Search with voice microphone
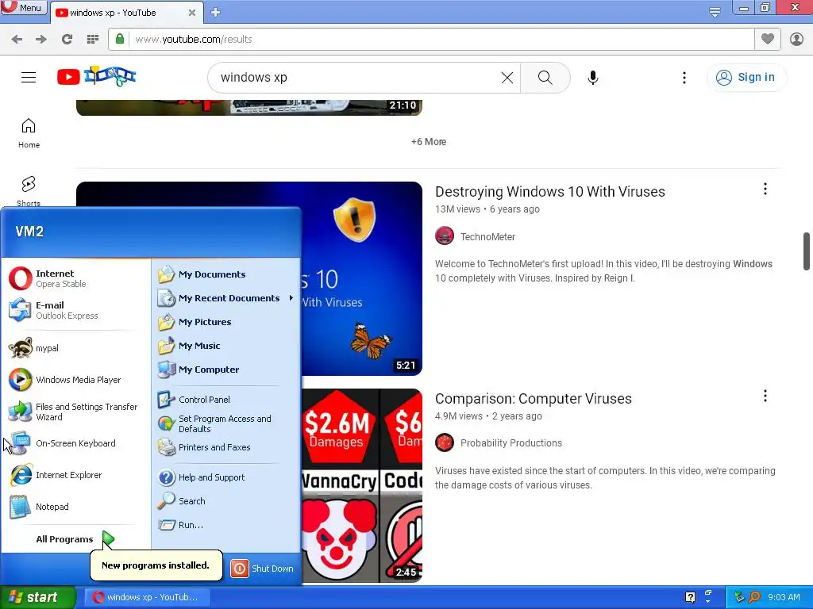813x609 pixels. (593, 78)
